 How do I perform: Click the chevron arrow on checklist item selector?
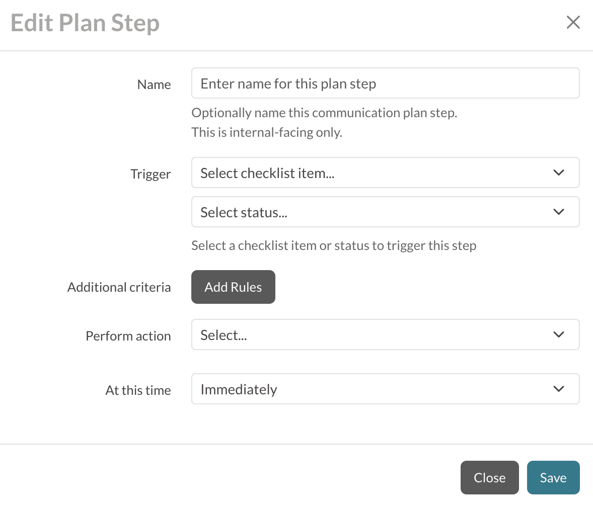(x=558, y=173)
